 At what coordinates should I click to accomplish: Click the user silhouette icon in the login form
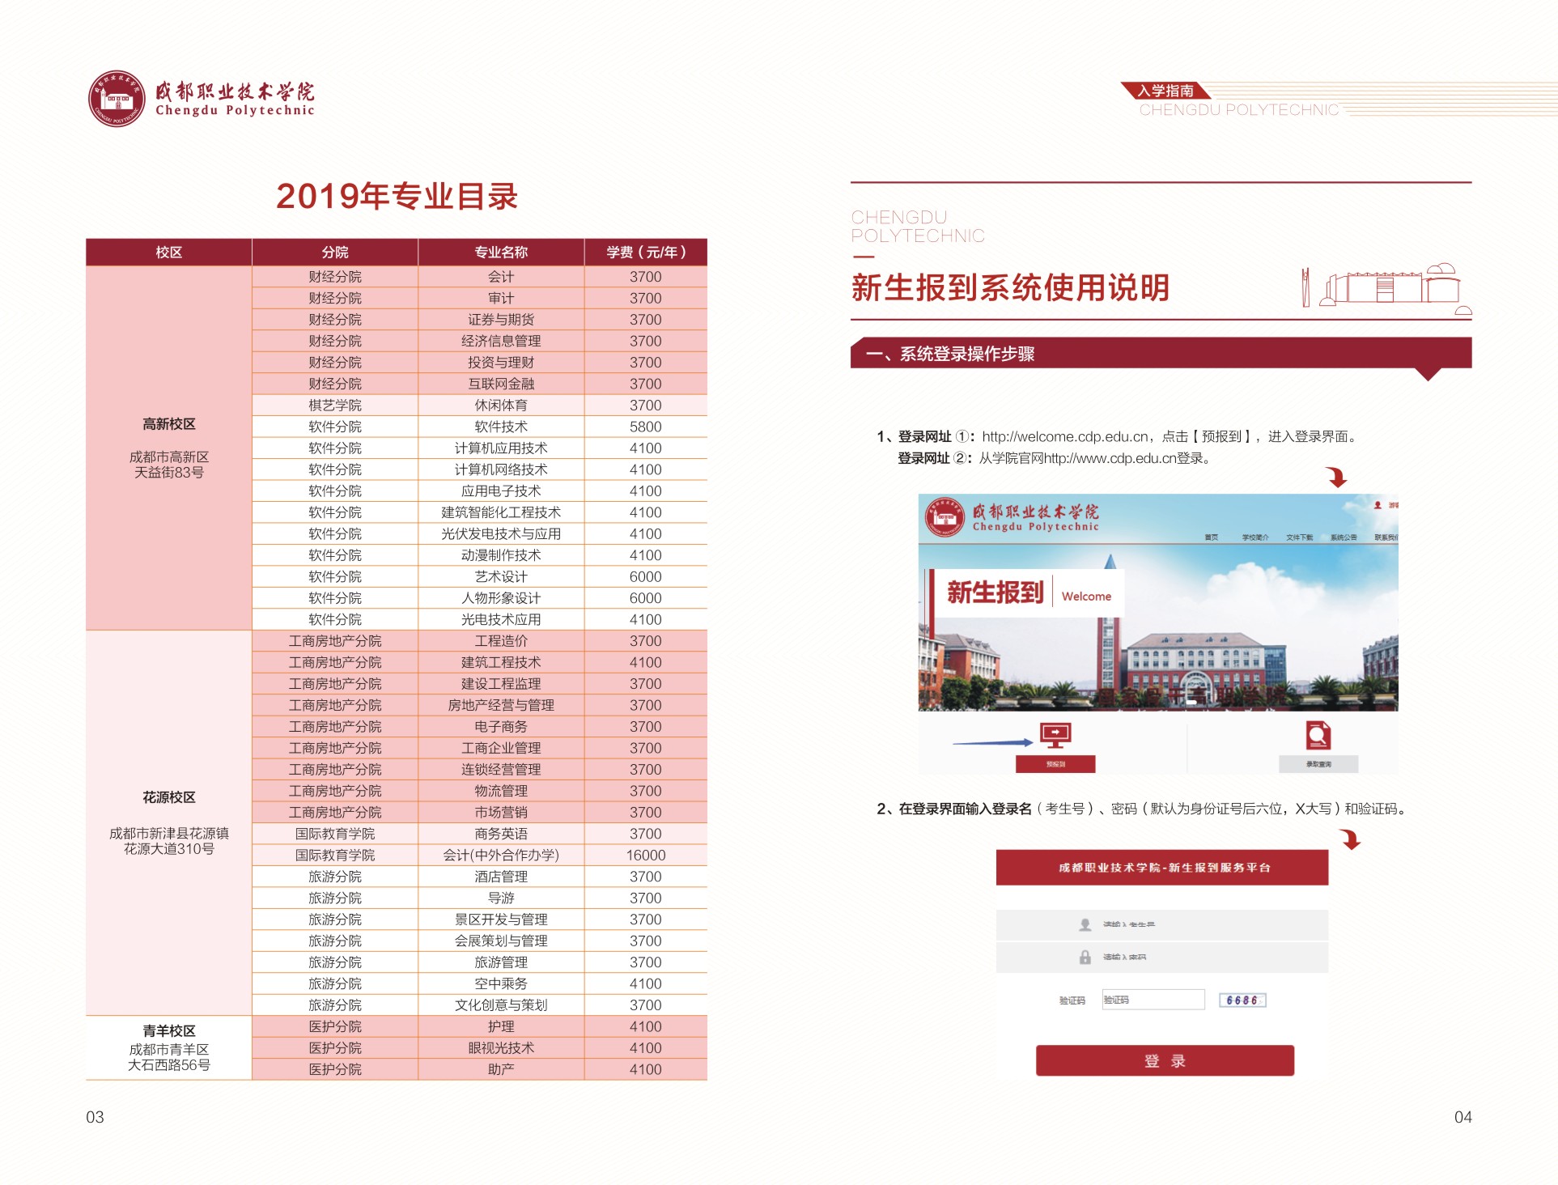(x=1085, y=924)
